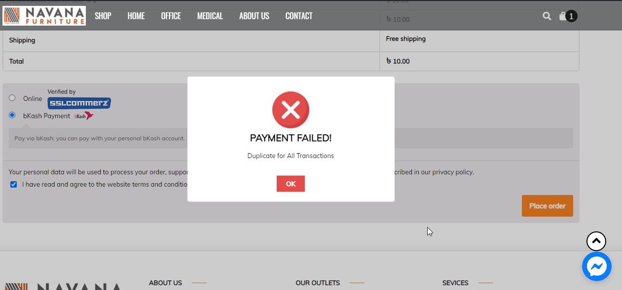Toggle the terms and conditions checkbox

14,185
